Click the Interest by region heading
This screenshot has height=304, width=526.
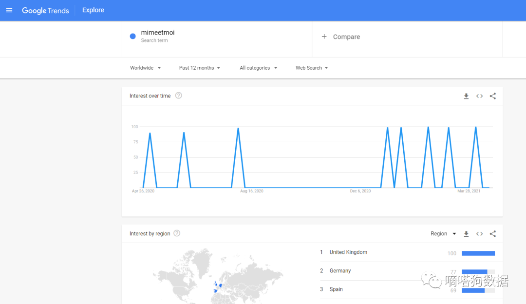click(150, 233)
